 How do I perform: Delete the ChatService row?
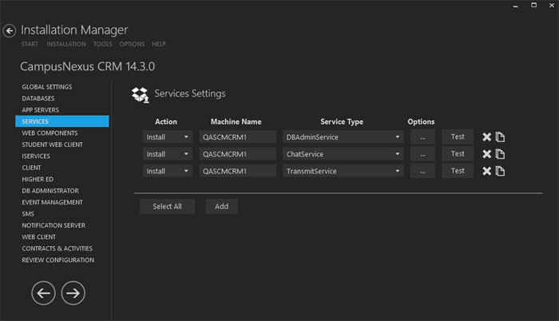pos(486,154)
